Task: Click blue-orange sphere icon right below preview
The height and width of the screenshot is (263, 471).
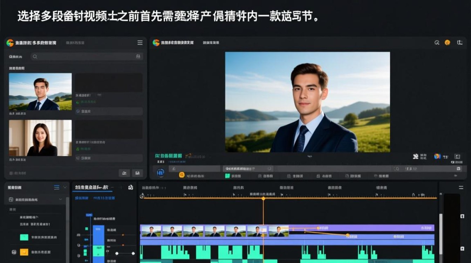Action: (x=437, y=156)
